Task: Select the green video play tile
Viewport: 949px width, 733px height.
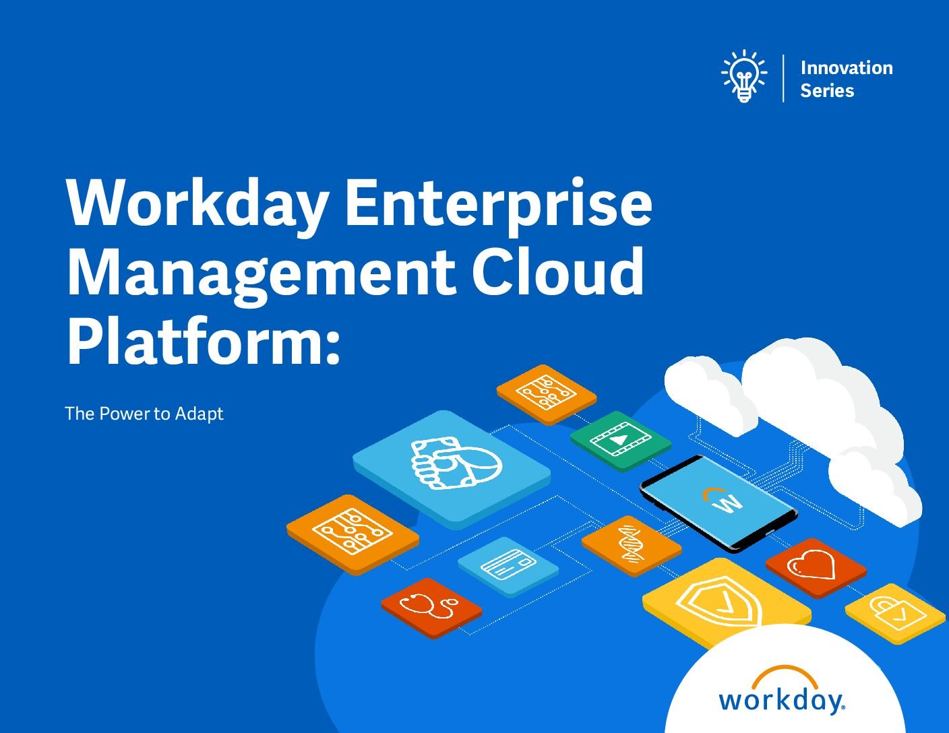Action: click(x=621, y=441)
